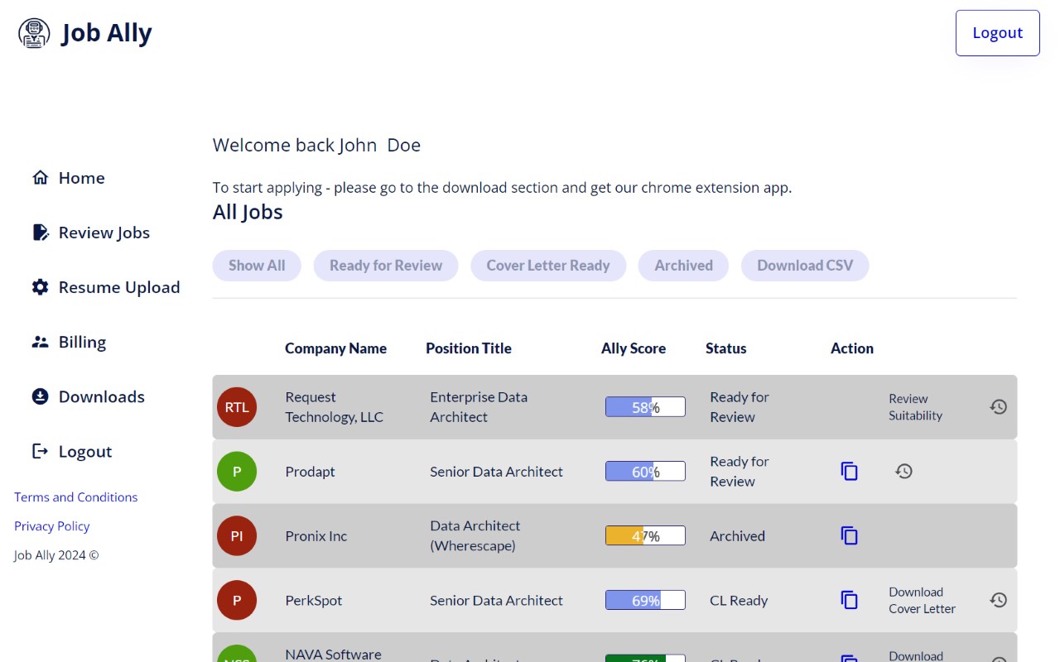This screenshot has width=1060, height=662.
Task: Open history for Request Technology, LLC row
Action: point(999,406)
